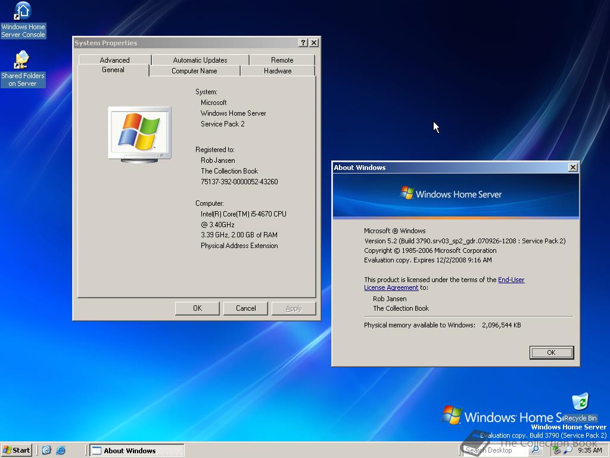Click the License Agreement link text
Screen dimensions: 610x458
click(x=391, y=287)
